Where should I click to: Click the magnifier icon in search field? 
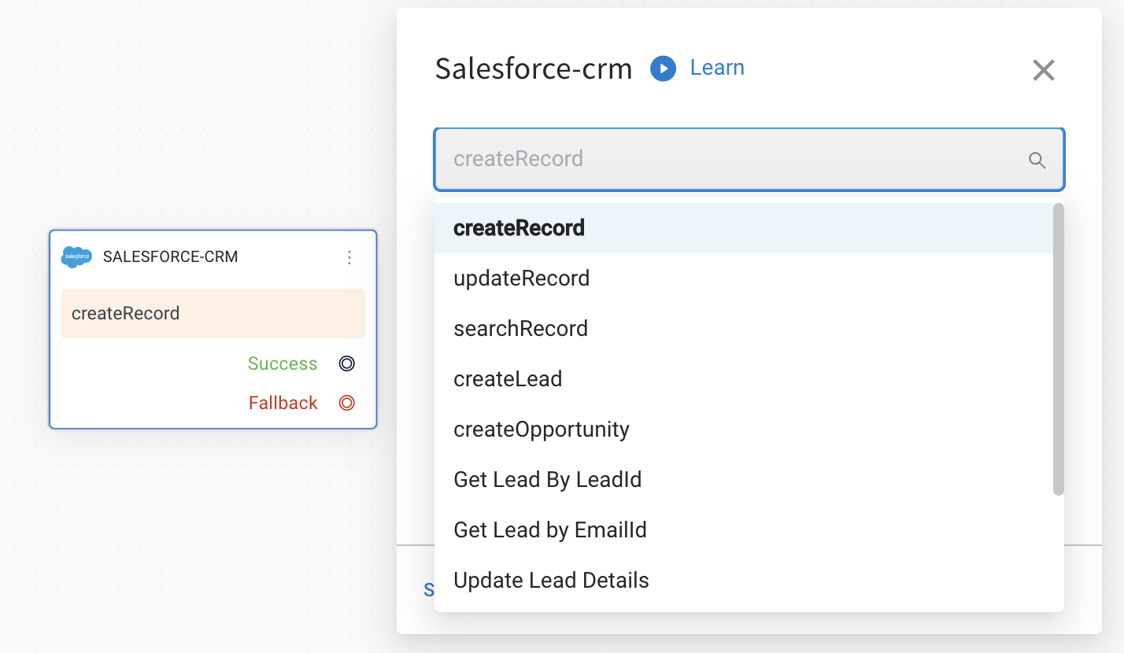1037,160
